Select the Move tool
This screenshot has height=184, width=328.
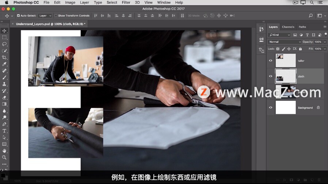[4, 31]
